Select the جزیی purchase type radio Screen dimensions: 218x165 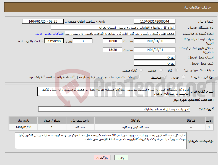(183, 77)
